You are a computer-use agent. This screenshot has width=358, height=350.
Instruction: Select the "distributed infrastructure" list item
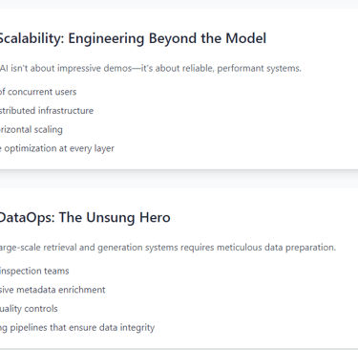coord(47,111)
